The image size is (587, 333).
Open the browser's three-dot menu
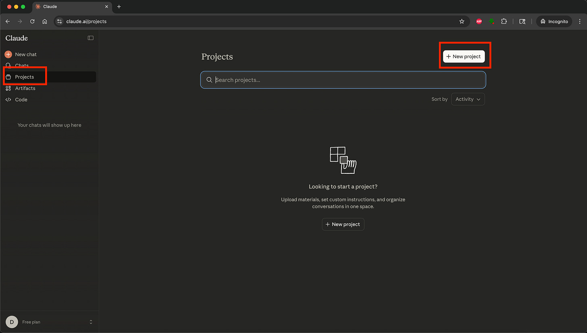pyautogui.click(x=580, y=21)
